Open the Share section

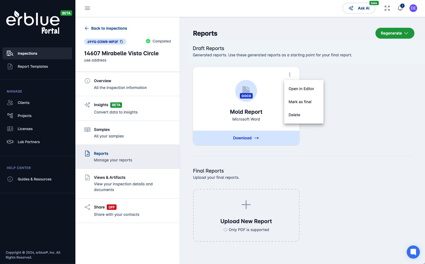click(127, 211)
